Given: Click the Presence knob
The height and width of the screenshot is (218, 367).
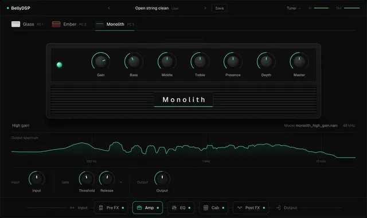Looking at the screenshot, I should (x=233, y=61).
